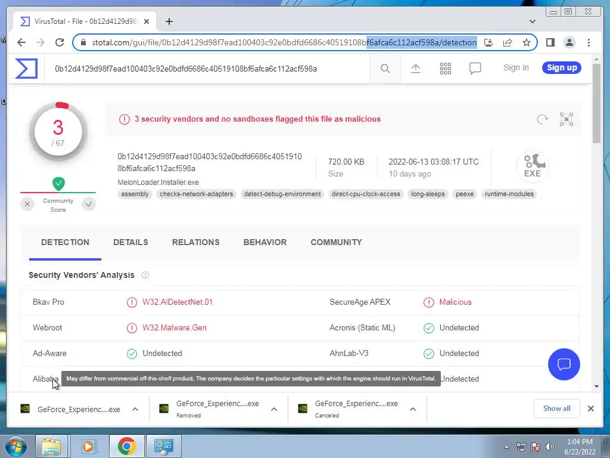The height and width of the screenshot is (458, 610).
Task: Open a new browser tab
Action: point(169,21)
